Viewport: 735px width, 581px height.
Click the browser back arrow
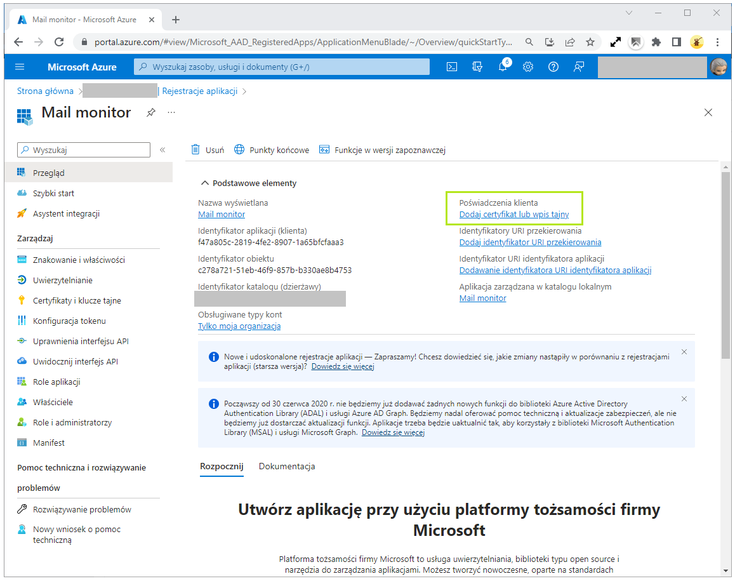tap(18, 42)
